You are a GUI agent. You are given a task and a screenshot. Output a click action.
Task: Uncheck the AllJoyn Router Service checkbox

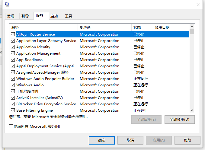(x=13, y=34)
